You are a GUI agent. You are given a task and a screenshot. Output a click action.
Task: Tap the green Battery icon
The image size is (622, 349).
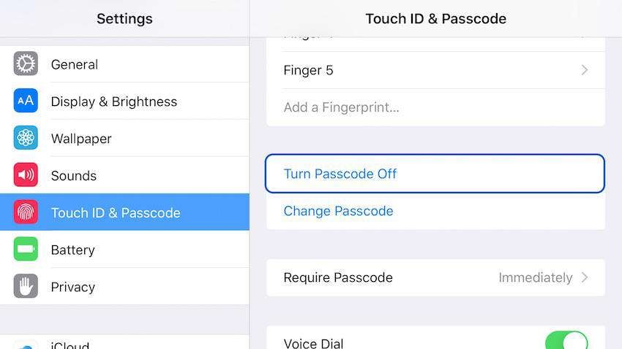26,250
